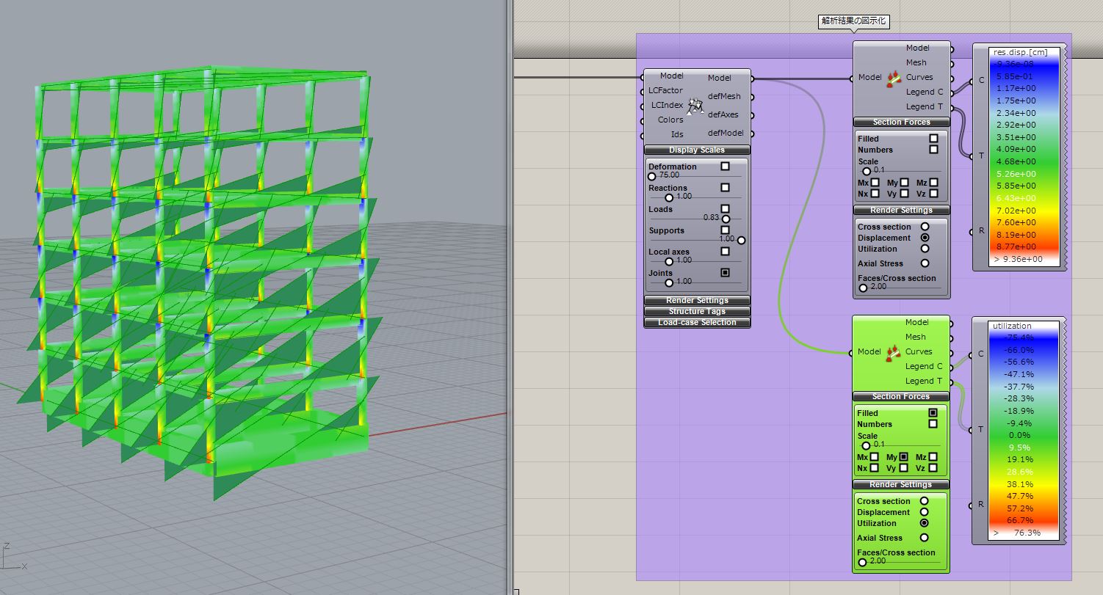Uncheck the Joints checkbox

tap(726, 273)
